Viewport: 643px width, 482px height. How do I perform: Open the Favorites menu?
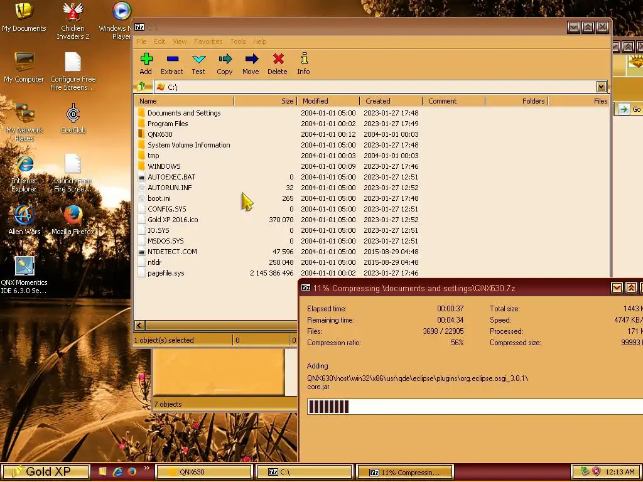[x=208, y=41]
